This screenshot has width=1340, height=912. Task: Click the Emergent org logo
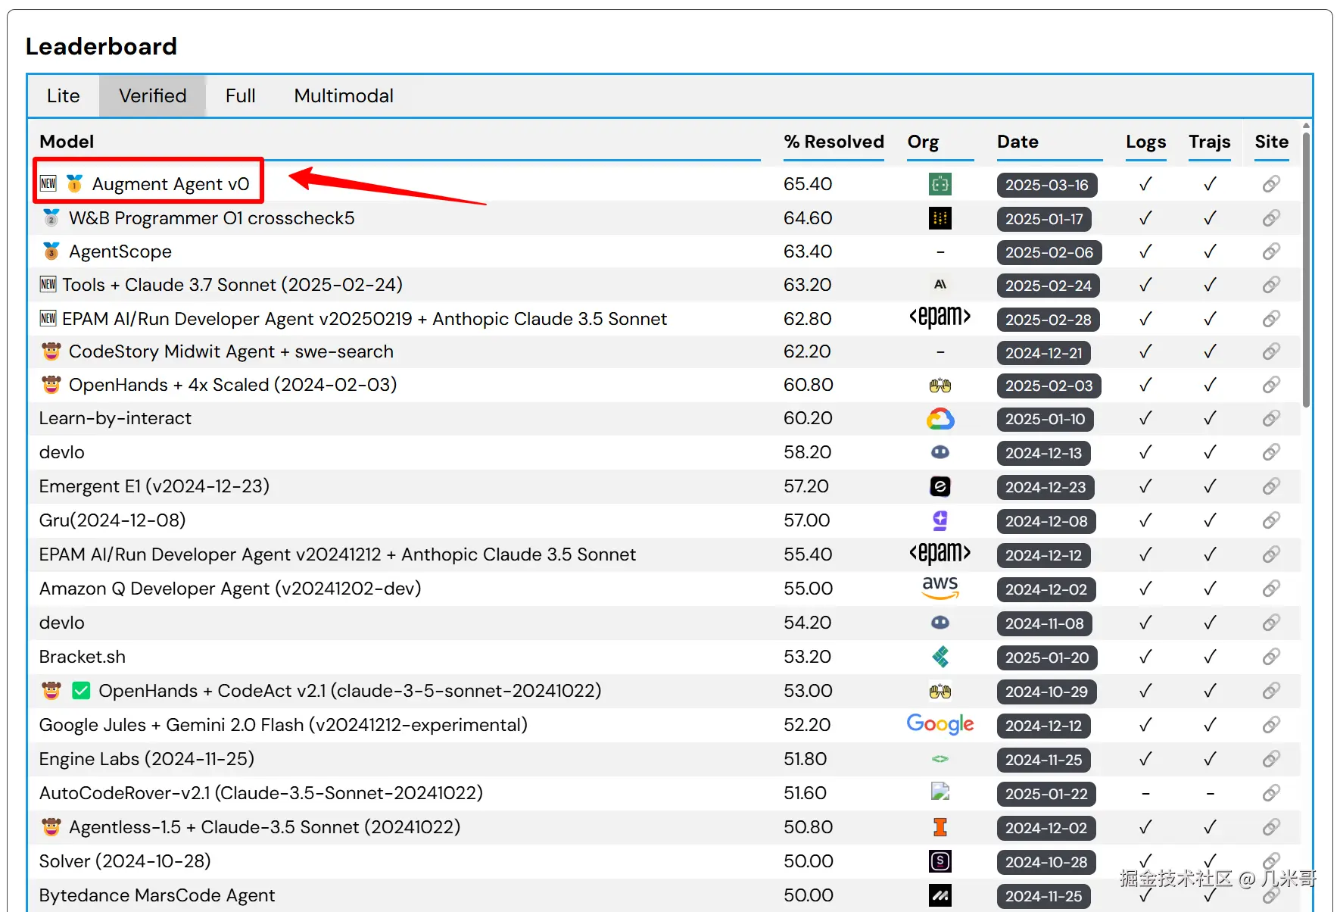(940, 486)
